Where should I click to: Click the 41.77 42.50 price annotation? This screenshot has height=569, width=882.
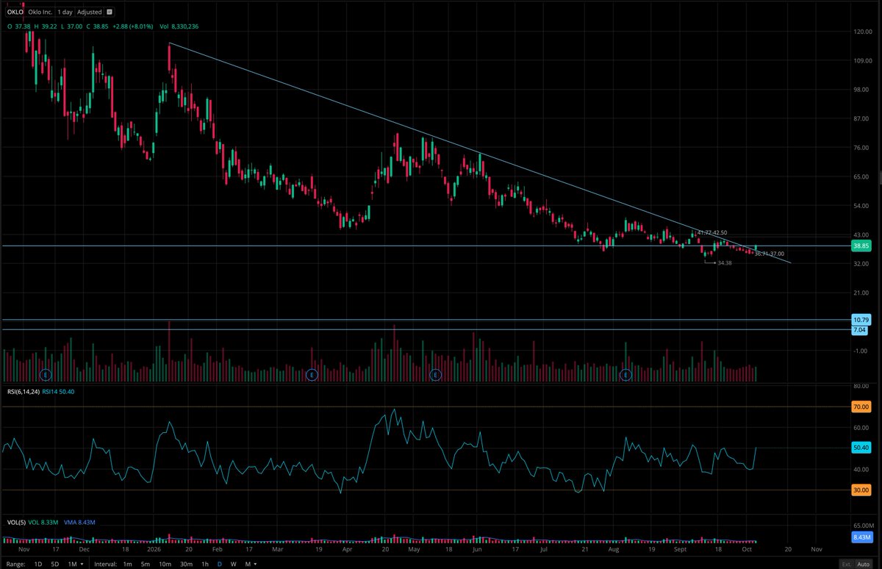tap(712, 232)
